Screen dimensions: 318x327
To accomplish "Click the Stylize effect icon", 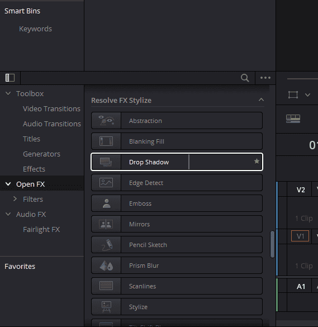I will (106, 306).
